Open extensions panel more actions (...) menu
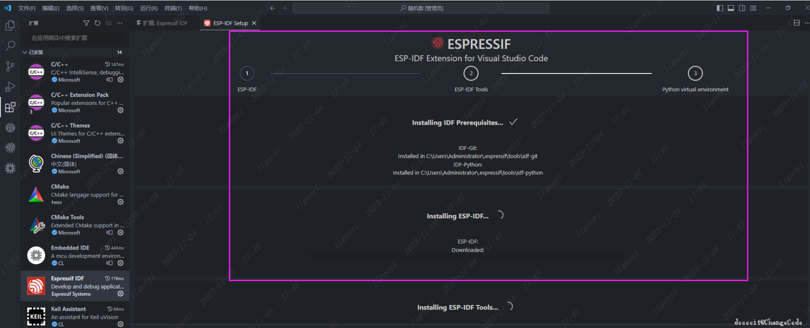Screen dimensions: 810x328 120,23
